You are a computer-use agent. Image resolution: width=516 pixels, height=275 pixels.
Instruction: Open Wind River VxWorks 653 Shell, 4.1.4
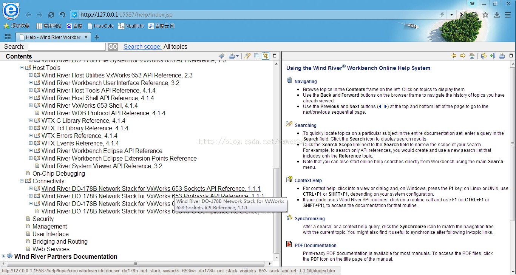90,105
